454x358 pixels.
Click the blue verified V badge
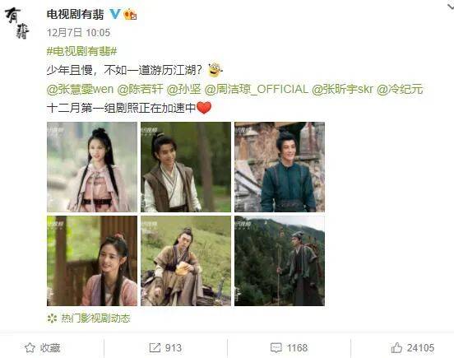click(115, 14)
